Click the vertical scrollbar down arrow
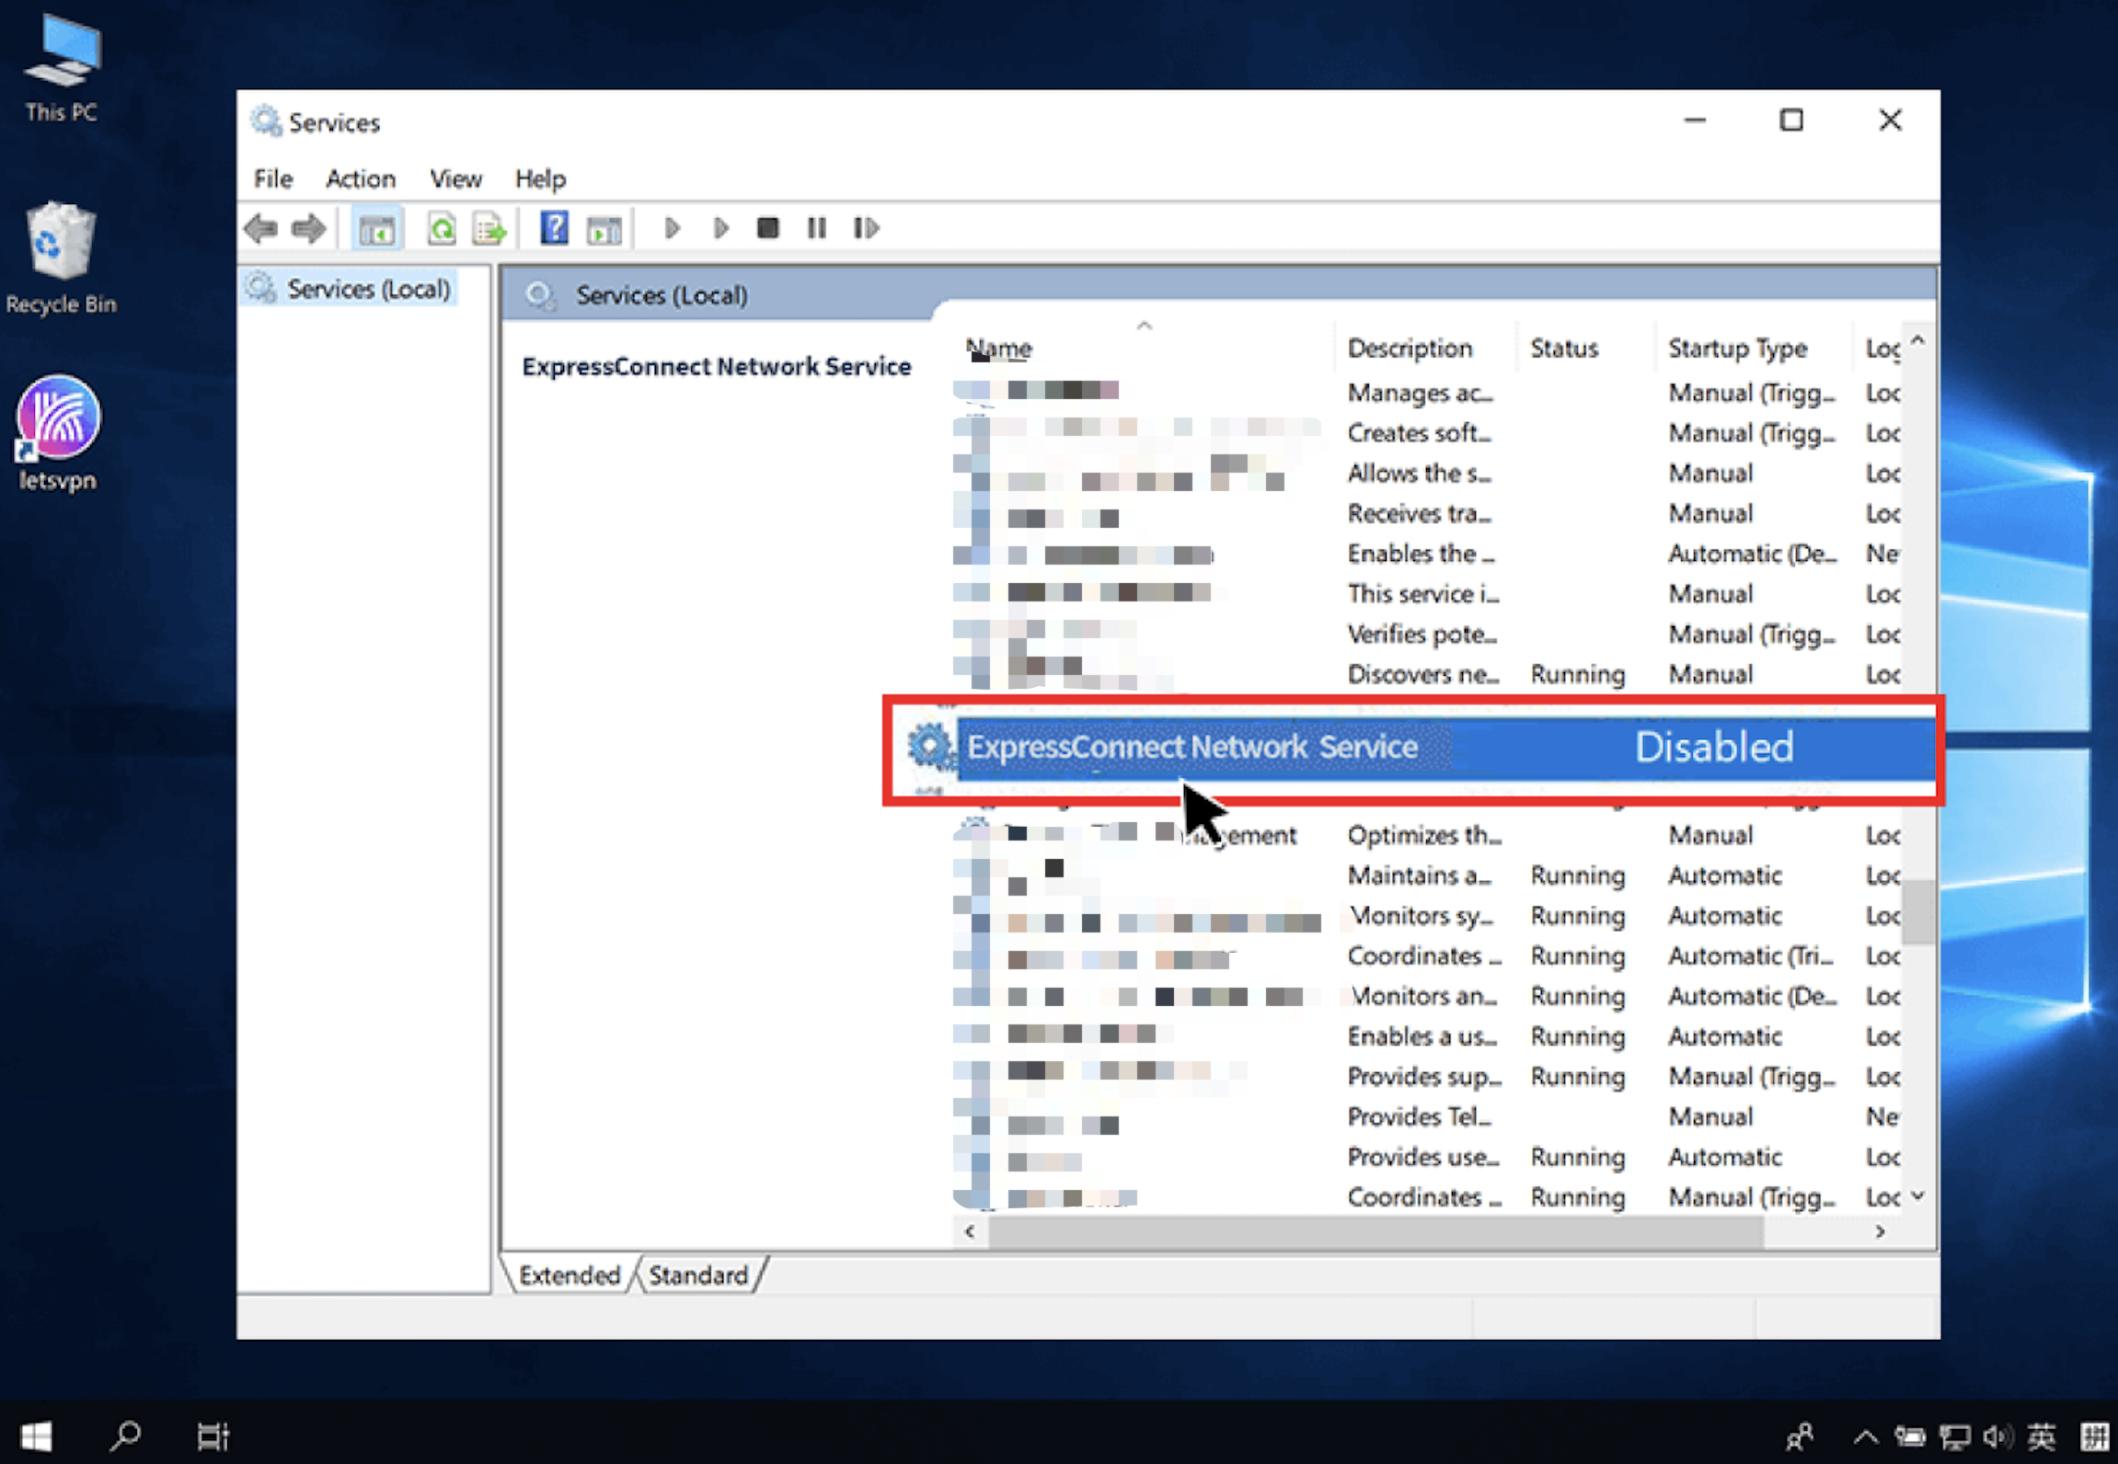 pyautogui.click(x=1917, y=1195)
